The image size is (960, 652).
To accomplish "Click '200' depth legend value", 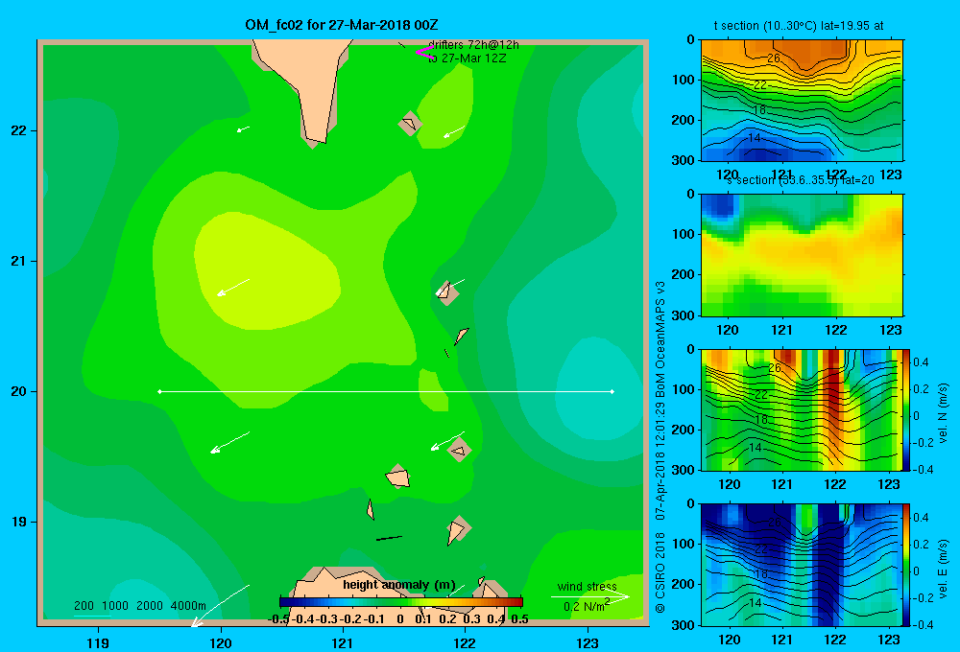I will 84,606.
